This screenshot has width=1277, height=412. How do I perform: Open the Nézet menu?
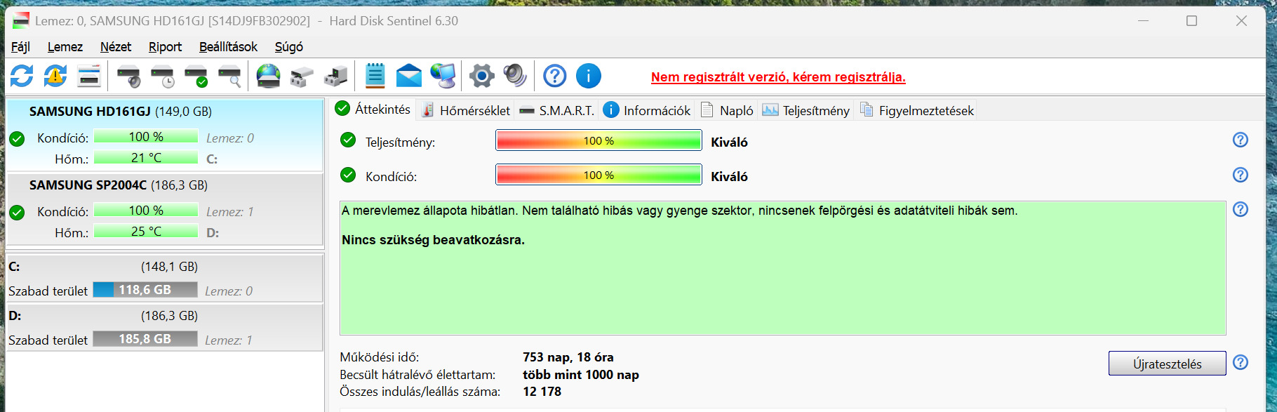[116, 47]
